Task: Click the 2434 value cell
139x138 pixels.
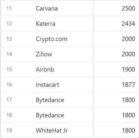Action: click(128, 24)
